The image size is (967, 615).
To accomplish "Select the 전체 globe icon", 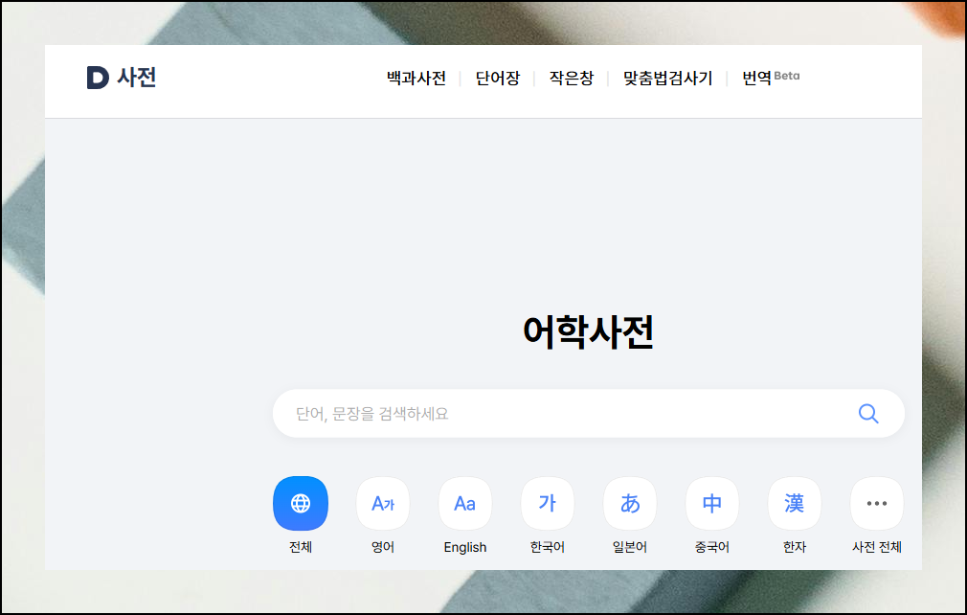I will click(301, 503).
